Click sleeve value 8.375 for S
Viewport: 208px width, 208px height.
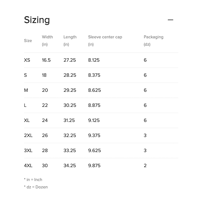(x=94, y=75)
